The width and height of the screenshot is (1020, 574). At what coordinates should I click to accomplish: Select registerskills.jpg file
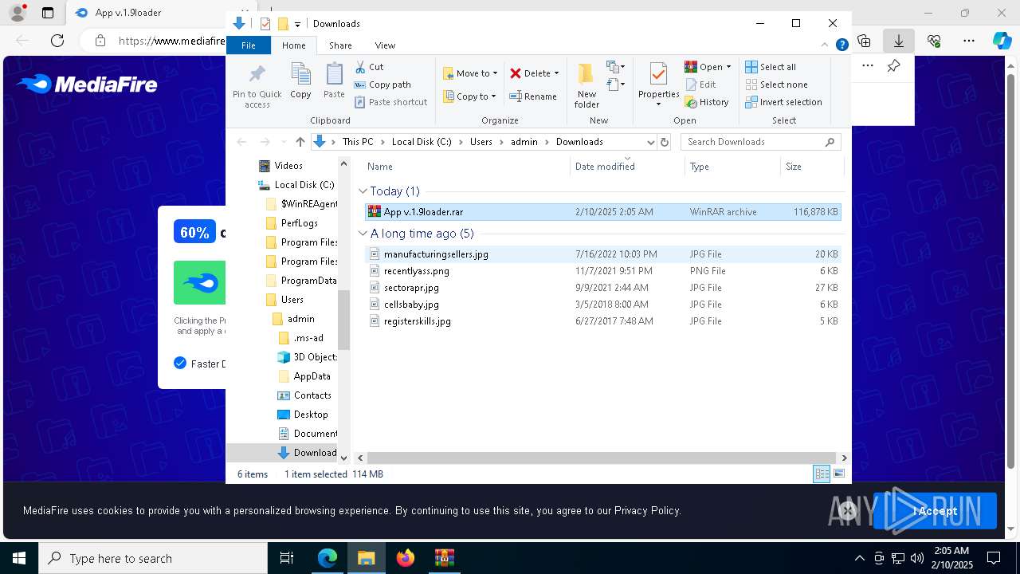coord(602,321)
